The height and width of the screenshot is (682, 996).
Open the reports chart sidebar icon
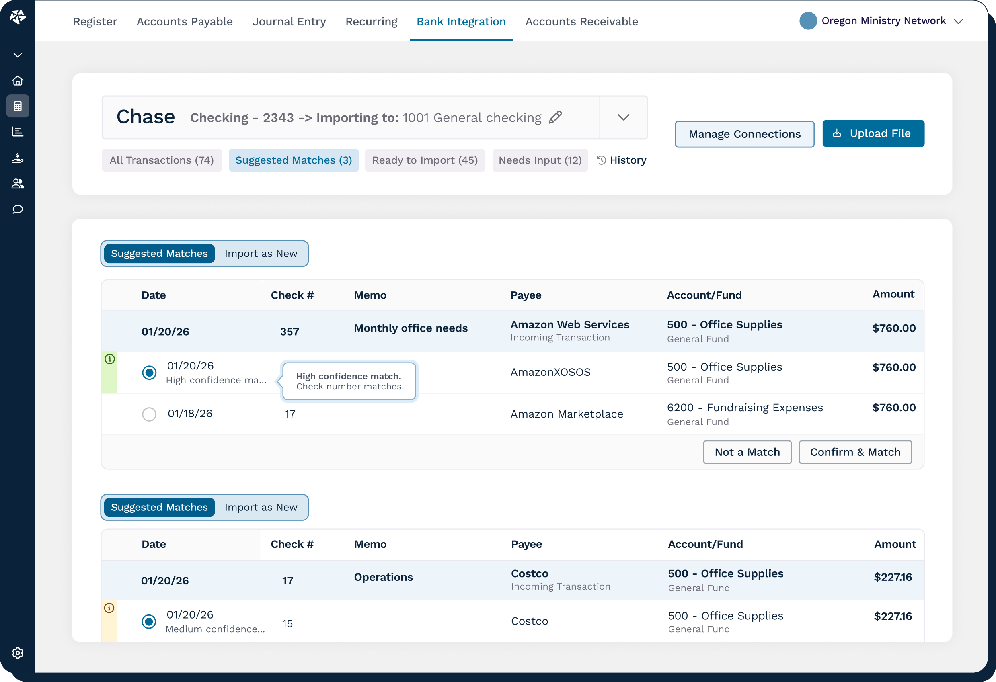[18, 131]
